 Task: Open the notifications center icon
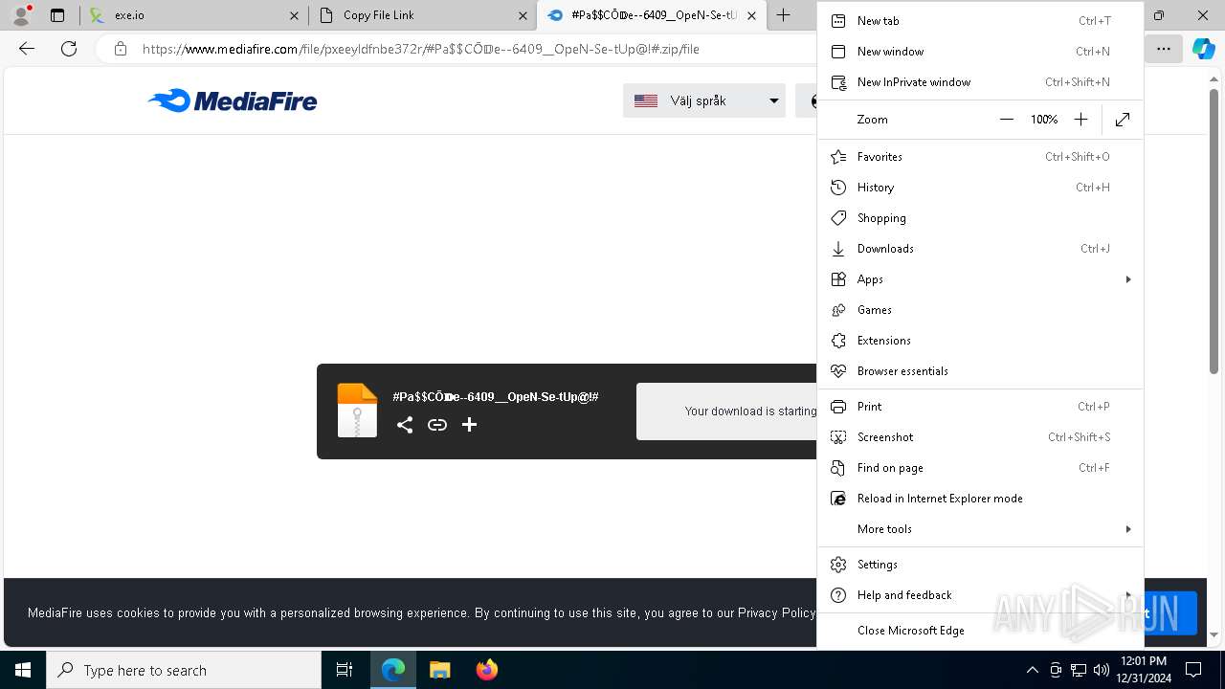pos(1193,670)
